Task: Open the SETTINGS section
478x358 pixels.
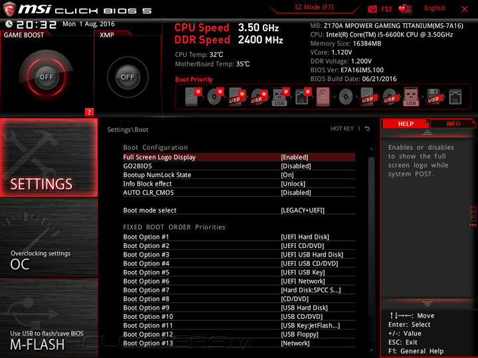Action: [48, 157]
